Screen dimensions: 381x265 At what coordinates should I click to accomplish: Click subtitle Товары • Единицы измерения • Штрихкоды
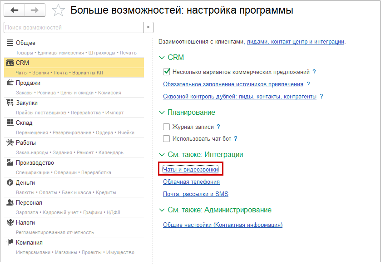click(76, 53)
